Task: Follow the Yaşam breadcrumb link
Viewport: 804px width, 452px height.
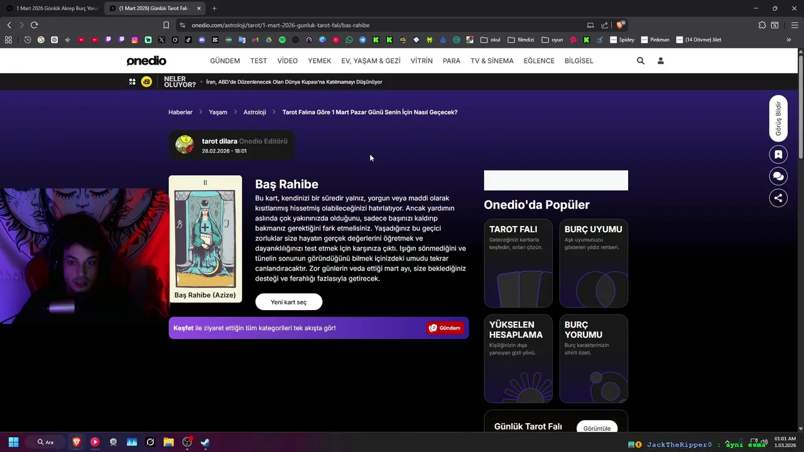Action: point(218,112)
